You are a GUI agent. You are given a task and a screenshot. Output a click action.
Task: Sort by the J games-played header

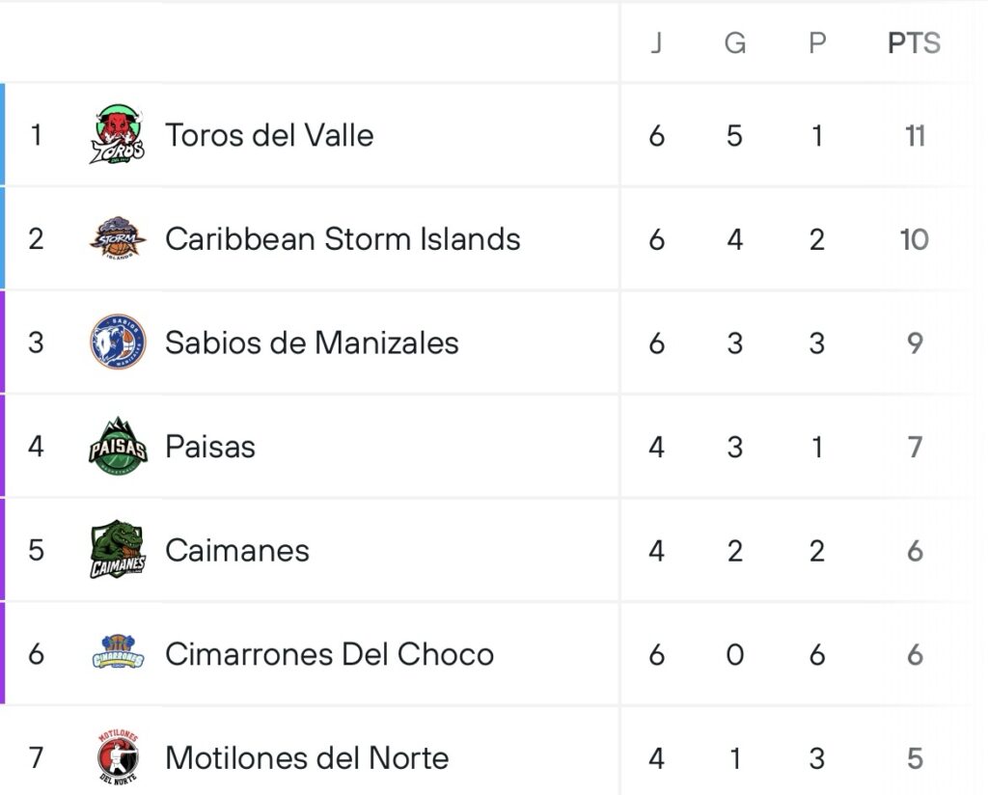tap(656, 43)
